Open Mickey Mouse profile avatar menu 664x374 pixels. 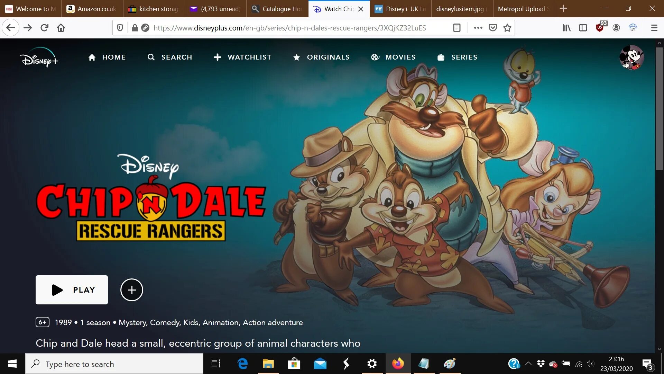pyautogui.click(x=631, y=57)
